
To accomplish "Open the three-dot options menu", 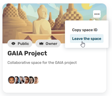I will pos(97,14).
